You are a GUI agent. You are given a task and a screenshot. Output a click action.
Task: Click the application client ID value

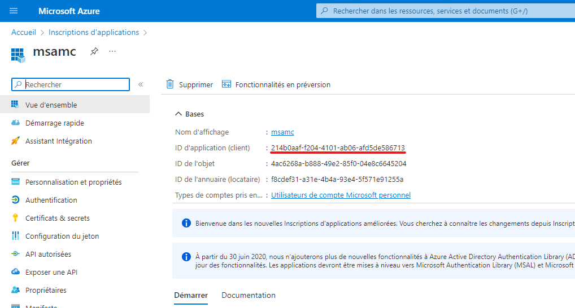[x=338, y=148]
